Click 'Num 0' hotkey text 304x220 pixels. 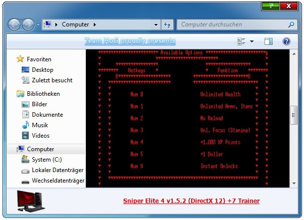(x=136, y=94)
